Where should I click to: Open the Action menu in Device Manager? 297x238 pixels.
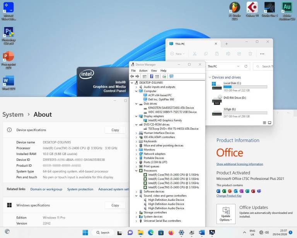pyautogui.click(x=143, y=71)
